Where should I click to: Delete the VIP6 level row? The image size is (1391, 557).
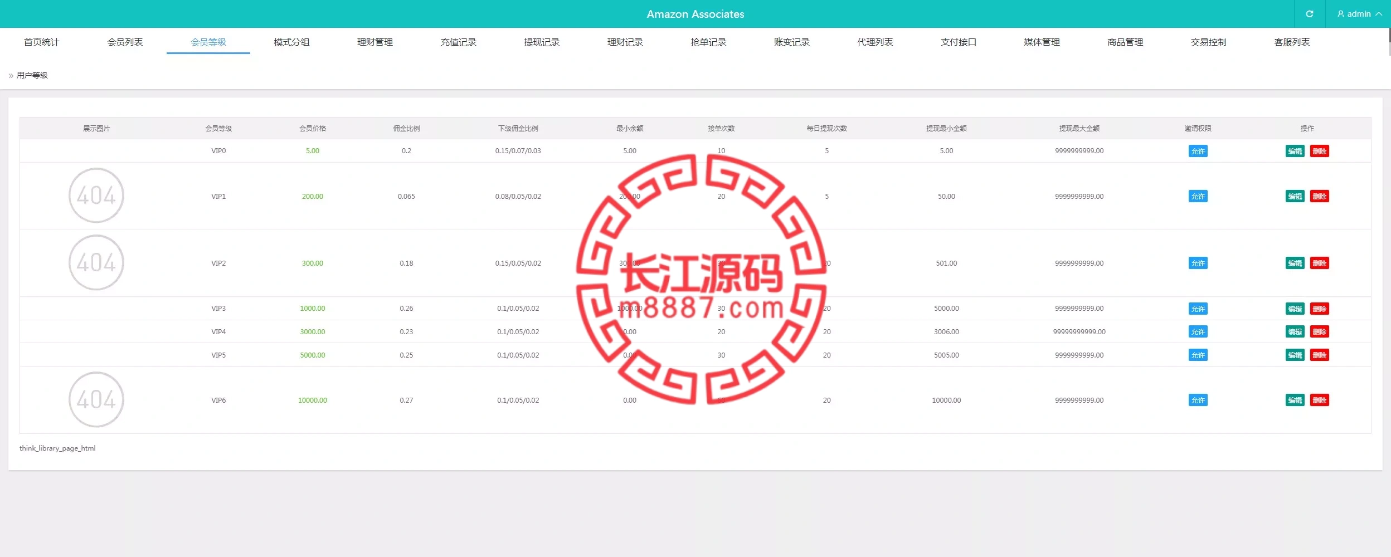tap(1319, 400)
